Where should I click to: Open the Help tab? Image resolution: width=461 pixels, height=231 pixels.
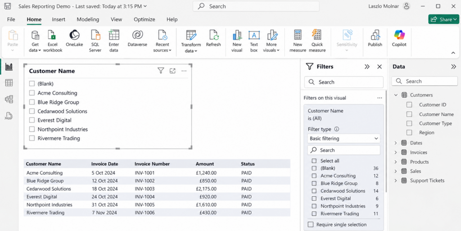tap(172, 19)
